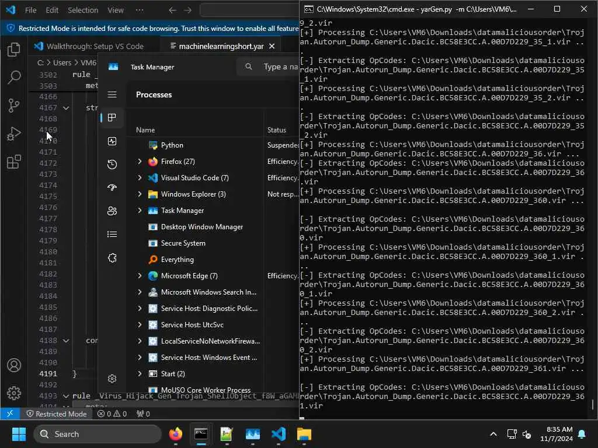Show hidden icons in the system tray
598x448 pixels.
pyautogui.click(x=493, y=434)
